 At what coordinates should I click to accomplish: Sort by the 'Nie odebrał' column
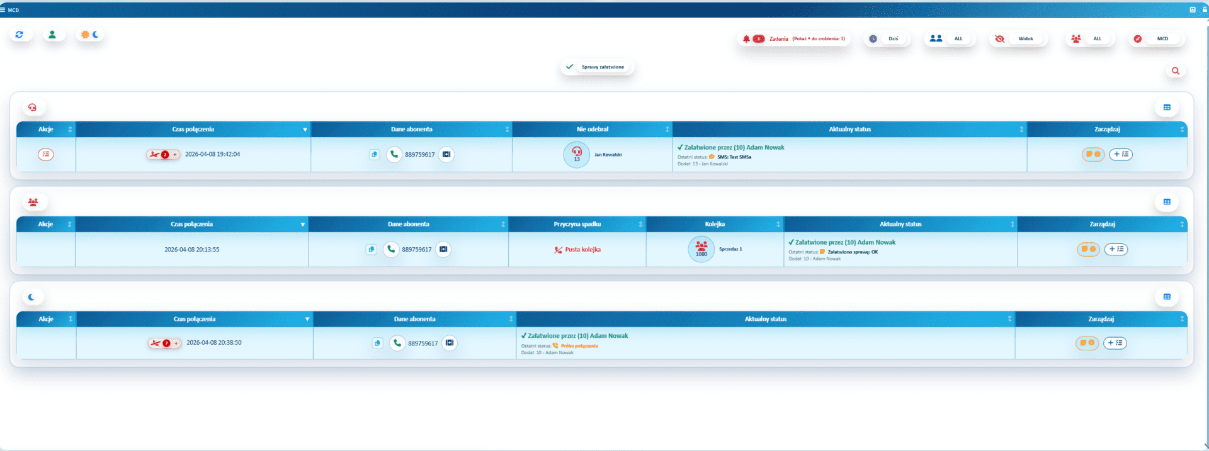pyautogui.click(x=593, y=130)
